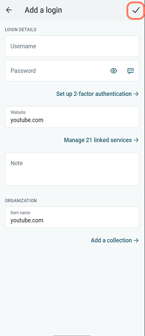Image resolution: width=145 pixels, height=336 pixels.
Task: Click the ORGANIZATION section header
Action: [21, 201]
